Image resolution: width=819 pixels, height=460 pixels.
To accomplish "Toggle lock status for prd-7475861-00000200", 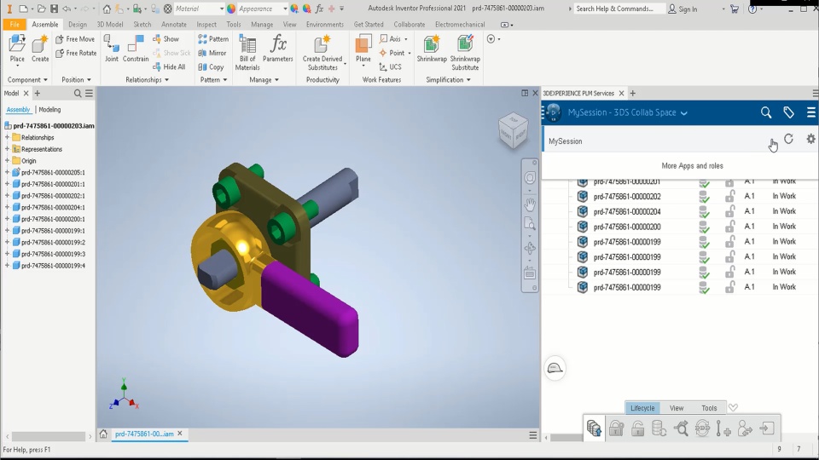I will (x=729, y=227).
